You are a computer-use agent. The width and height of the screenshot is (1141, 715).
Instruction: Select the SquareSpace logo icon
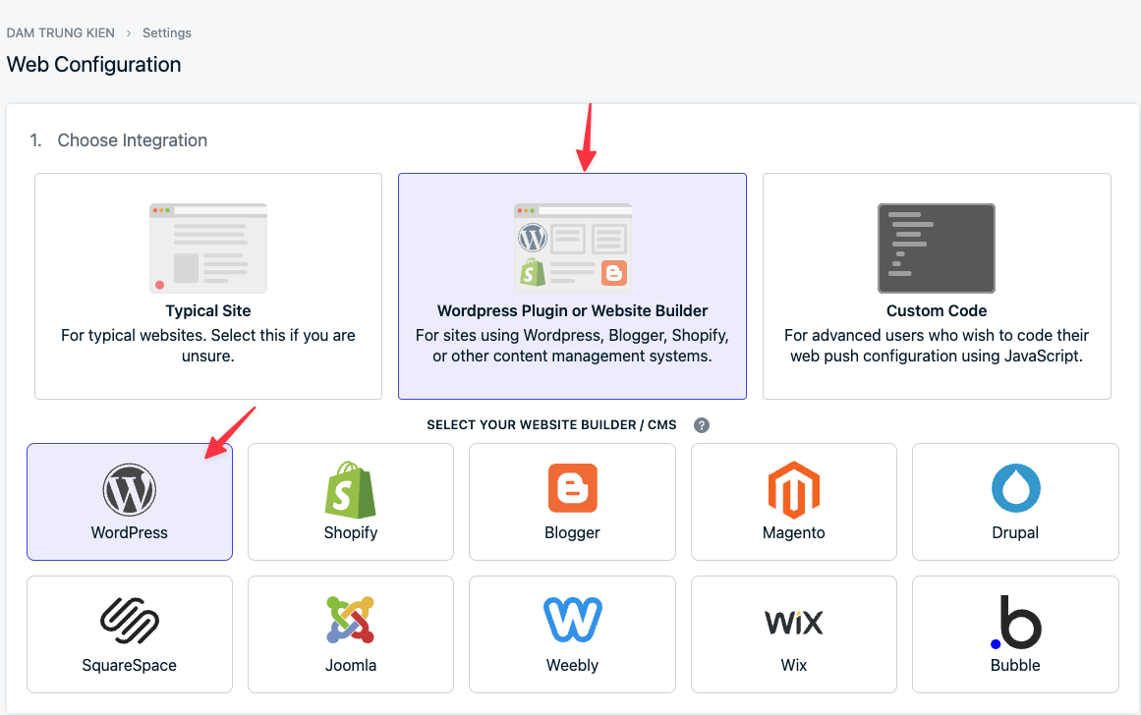pyautogui.click(x=130, y=621)
